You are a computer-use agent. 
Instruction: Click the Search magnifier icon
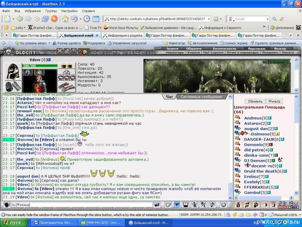click(274, 19)
